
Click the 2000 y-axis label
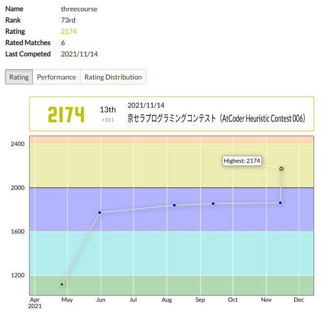(x=18, y=187)
